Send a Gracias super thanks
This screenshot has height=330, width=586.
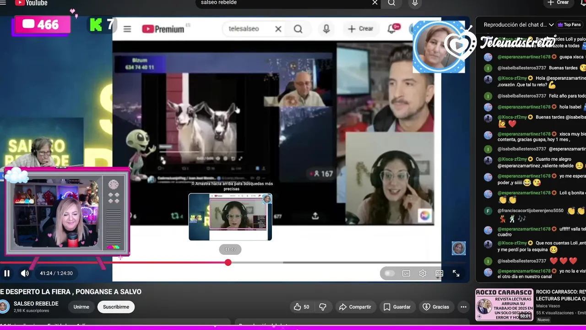(436, 307)
